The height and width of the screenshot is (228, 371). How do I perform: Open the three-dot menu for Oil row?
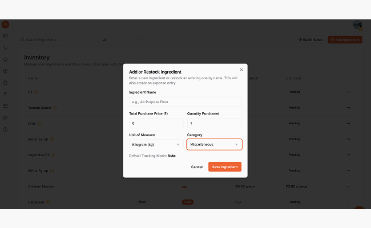click(348, 92)
